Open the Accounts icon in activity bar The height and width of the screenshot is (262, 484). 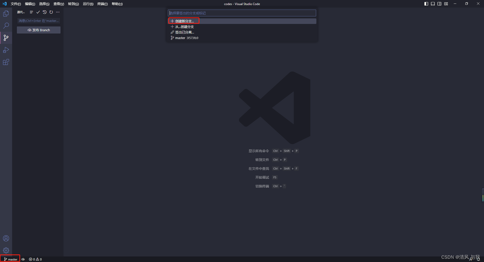[6, 238]
